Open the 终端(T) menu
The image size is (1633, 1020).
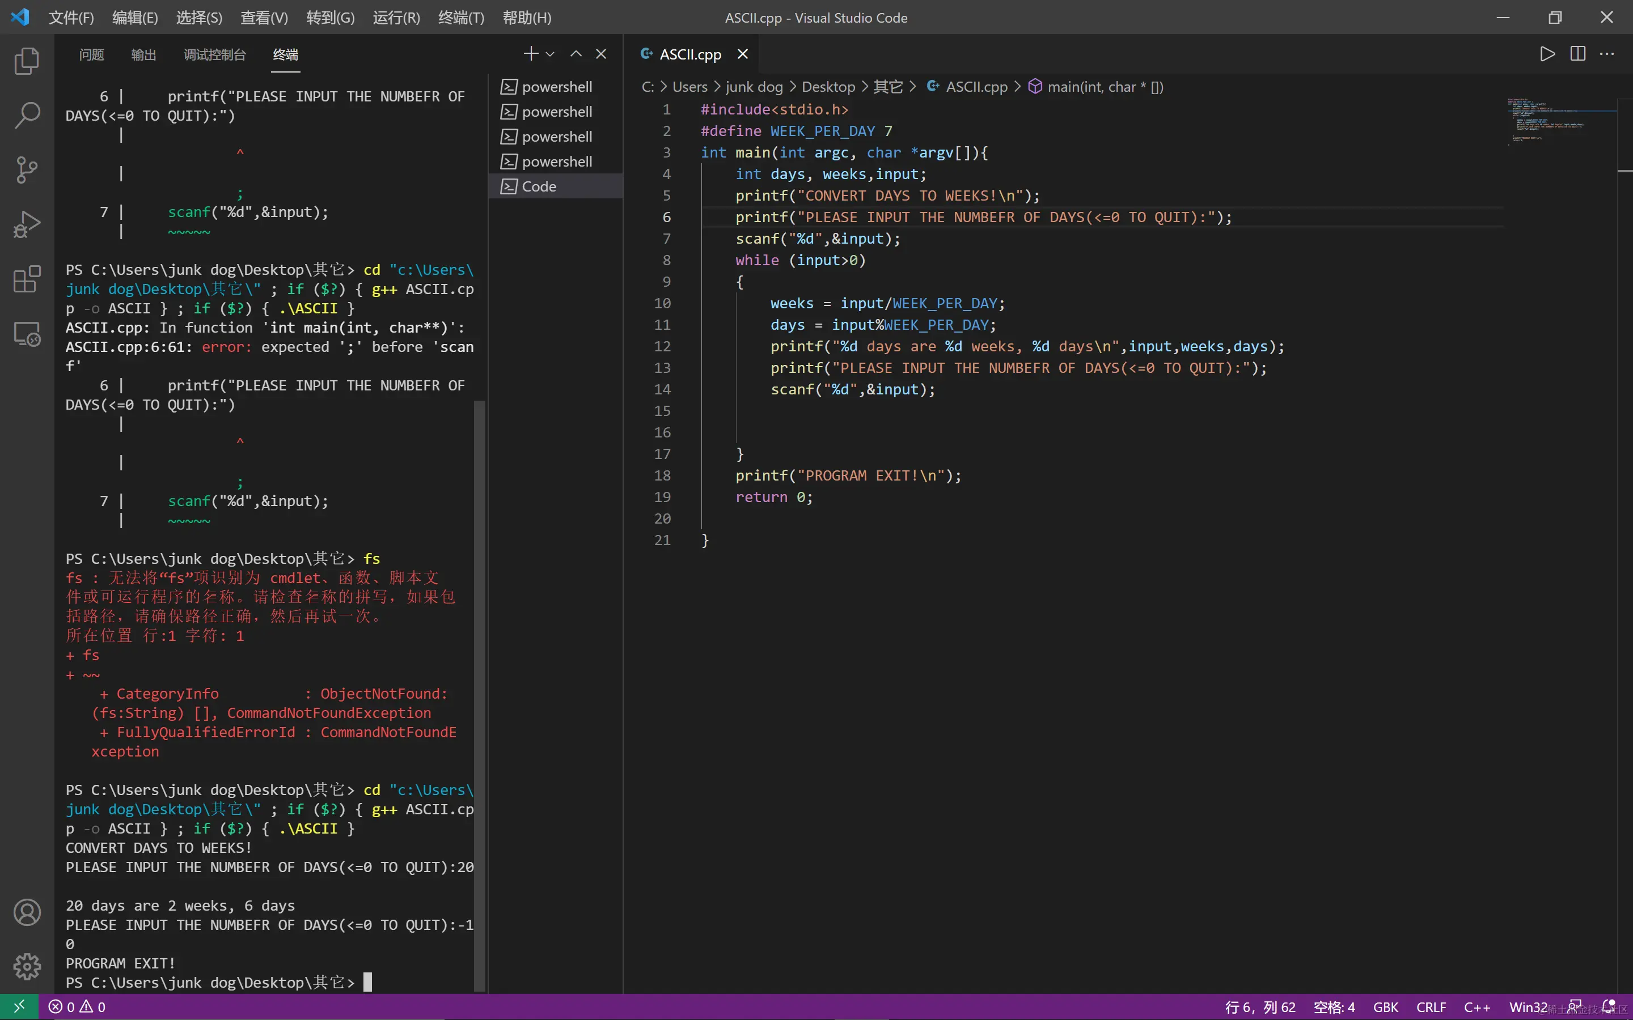point(461,18)
